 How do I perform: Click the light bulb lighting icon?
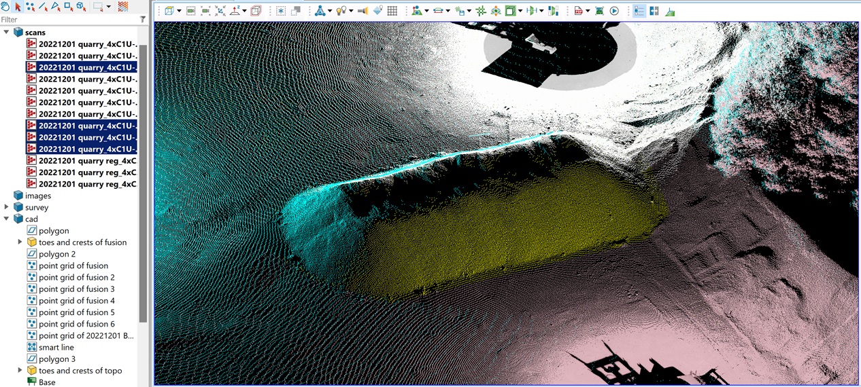tap(341, 11)
